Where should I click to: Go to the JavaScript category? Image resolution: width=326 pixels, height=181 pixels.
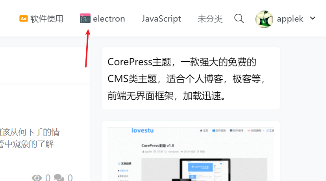(x=161, y=19)
